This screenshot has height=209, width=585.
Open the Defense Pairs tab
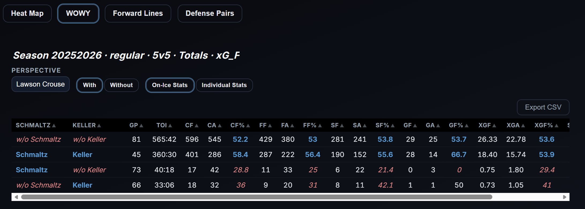210,13
